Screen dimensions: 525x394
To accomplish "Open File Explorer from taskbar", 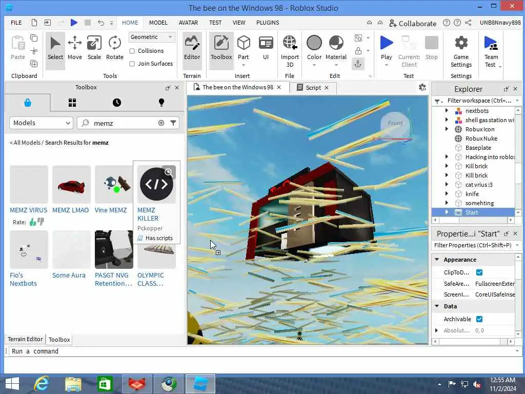I will click(x=73, y=384).
